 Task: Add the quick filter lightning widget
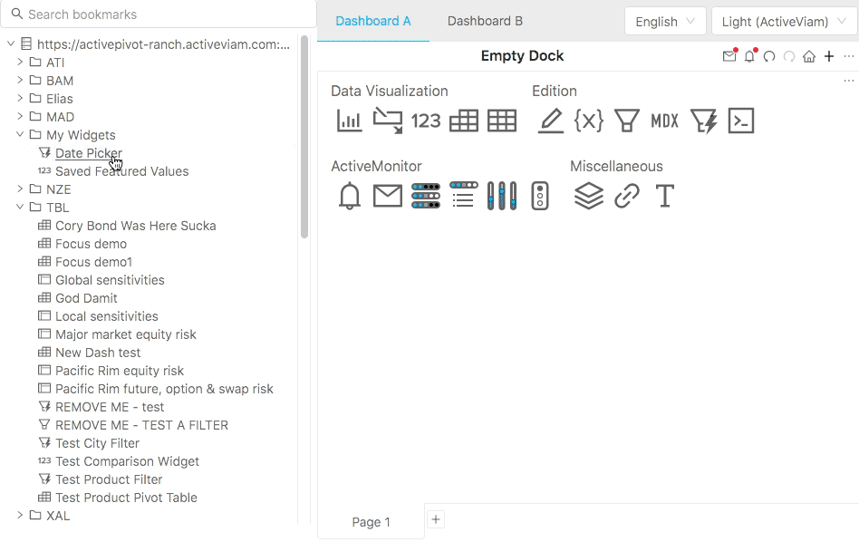(703, 121)
